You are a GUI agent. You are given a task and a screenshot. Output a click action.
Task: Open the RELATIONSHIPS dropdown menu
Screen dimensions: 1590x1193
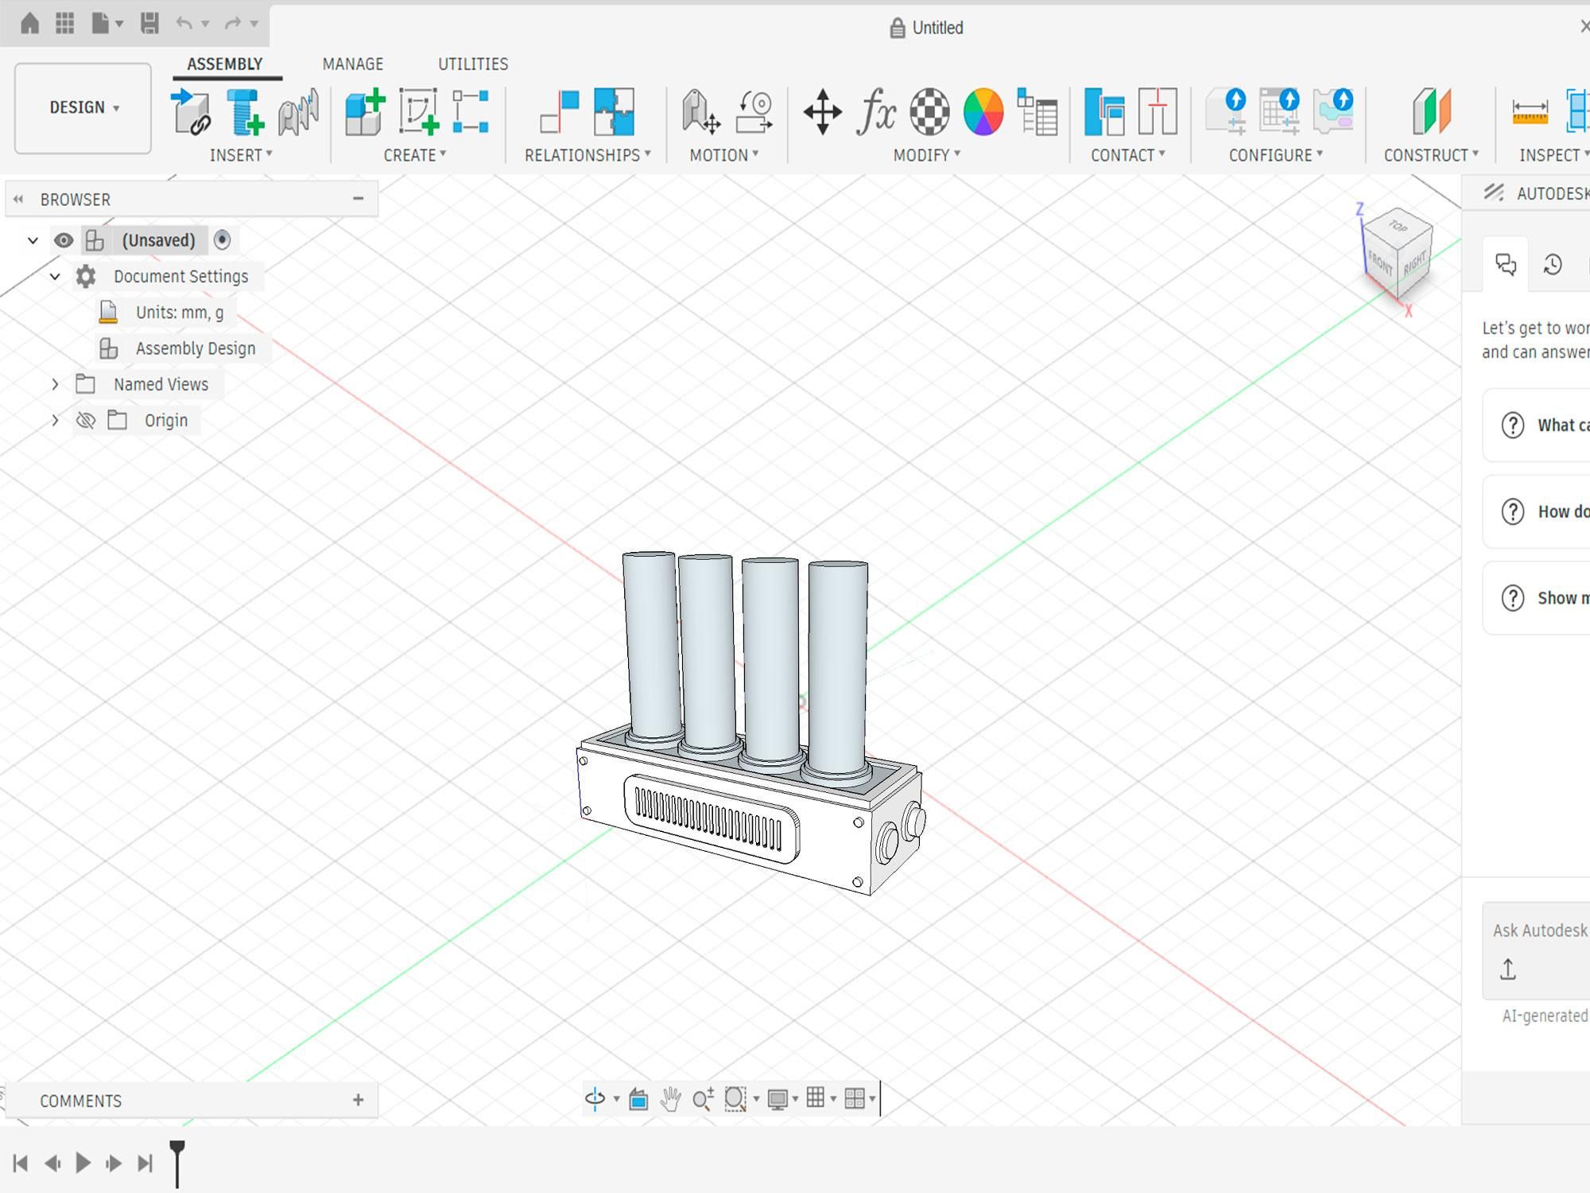(588, 155)
